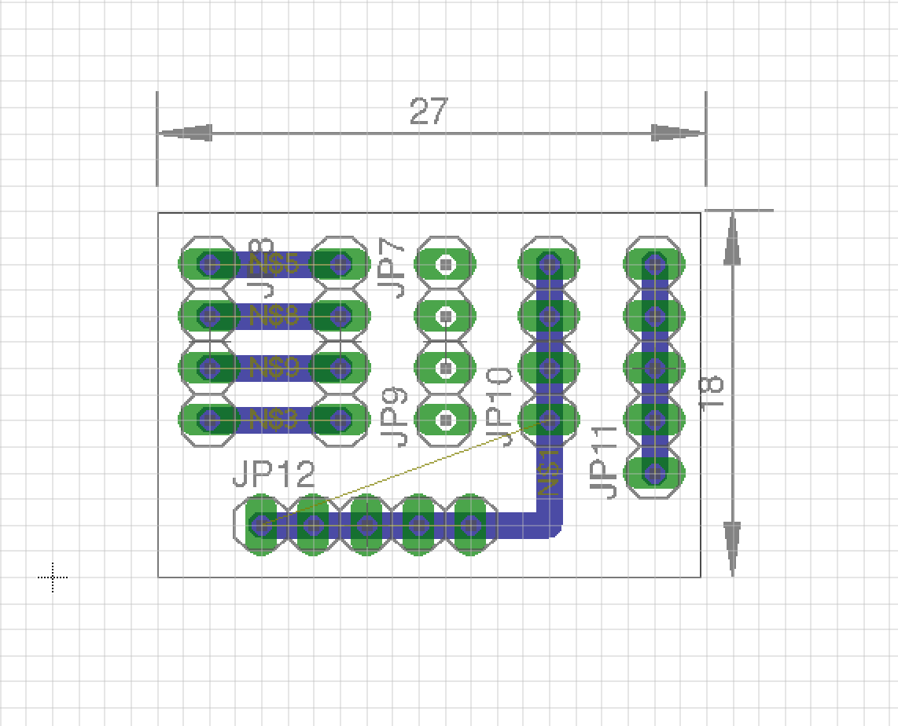Viewport: 898px width, 726px height.
Task: Click top arrowhead of 18 dimension
Action: point(733,239)
